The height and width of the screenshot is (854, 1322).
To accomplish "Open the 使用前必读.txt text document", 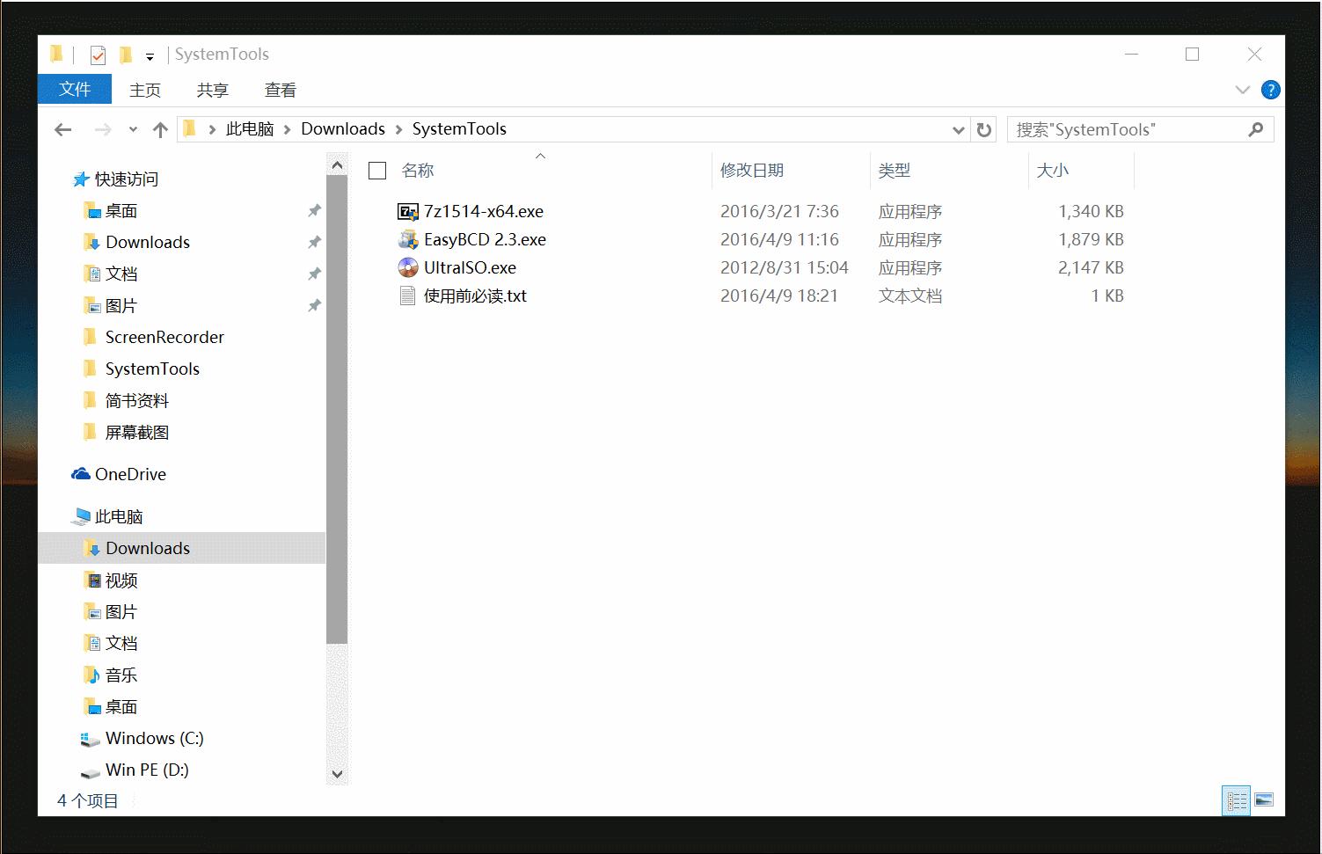I will pos(407,296).
